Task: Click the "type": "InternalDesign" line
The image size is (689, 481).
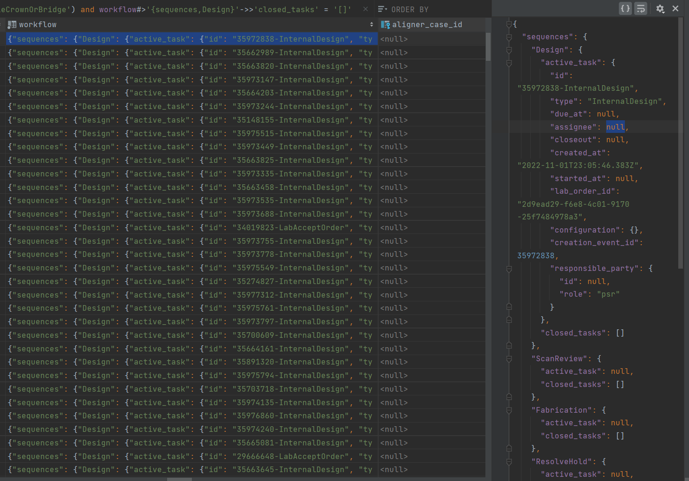Action: click(x=608, y=102)
